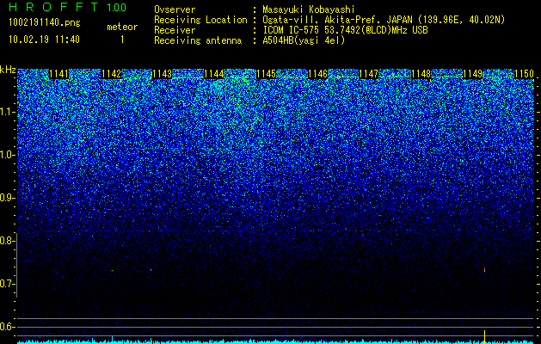Click the 0.9 frequency axis label

pyautogui.click(x=7, y=198)
